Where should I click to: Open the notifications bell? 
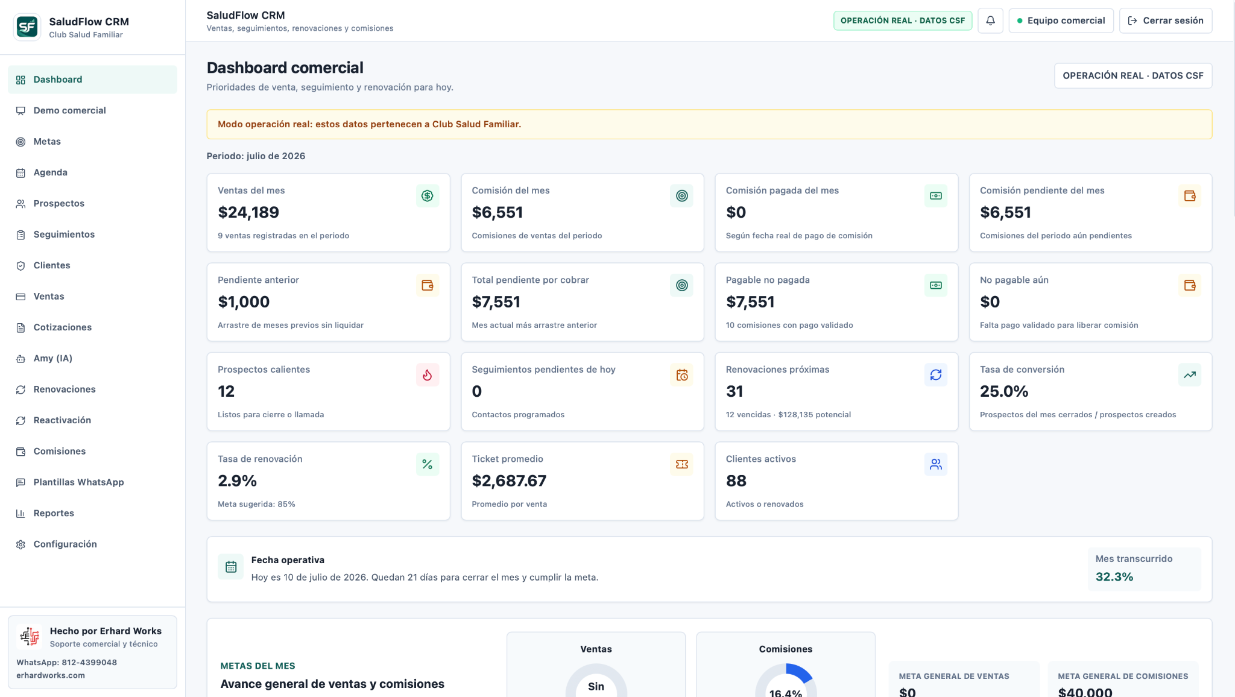[x=990, y=20]
